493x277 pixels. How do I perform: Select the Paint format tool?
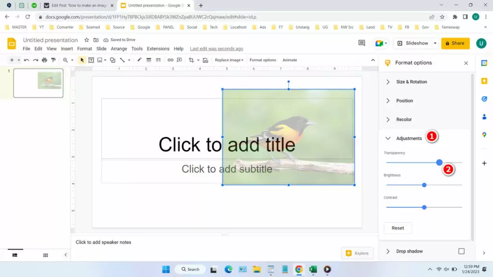(x=53, y=60)
